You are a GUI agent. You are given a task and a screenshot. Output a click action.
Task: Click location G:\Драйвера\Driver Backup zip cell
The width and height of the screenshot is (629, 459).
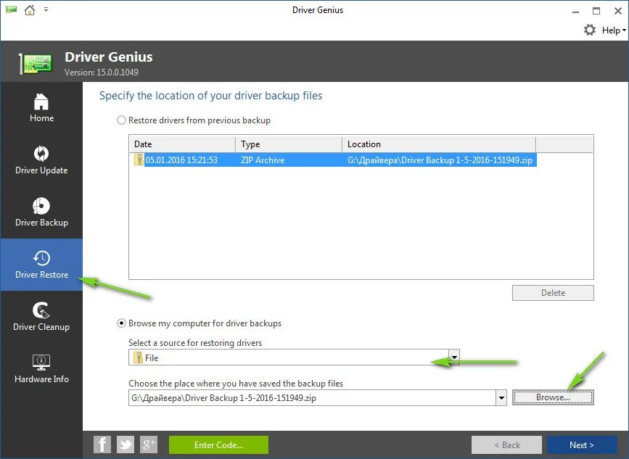click(440, 160)
